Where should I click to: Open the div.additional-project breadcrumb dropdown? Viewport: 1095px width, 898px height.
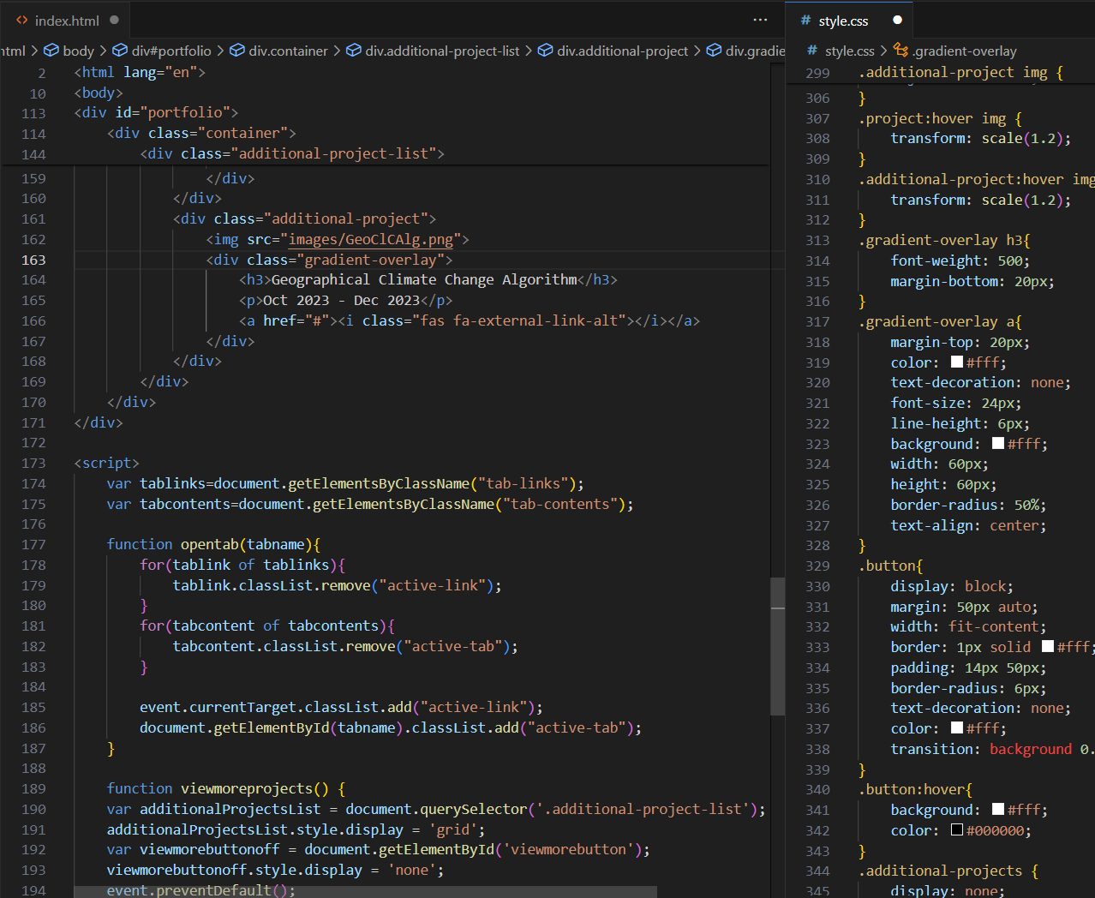point(622,51)
